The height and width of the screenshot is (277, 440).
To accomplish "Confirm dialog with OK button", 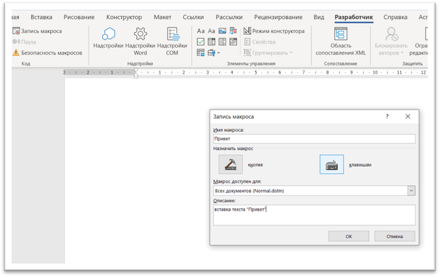I will pyautogui.click(x=349, y=236).
